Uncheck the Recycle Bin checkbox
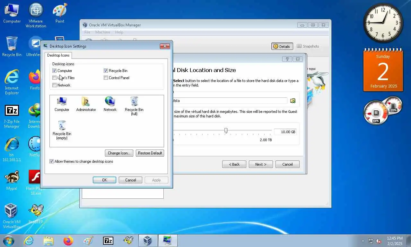Viewport: 411px width, 247px height. 106,71
